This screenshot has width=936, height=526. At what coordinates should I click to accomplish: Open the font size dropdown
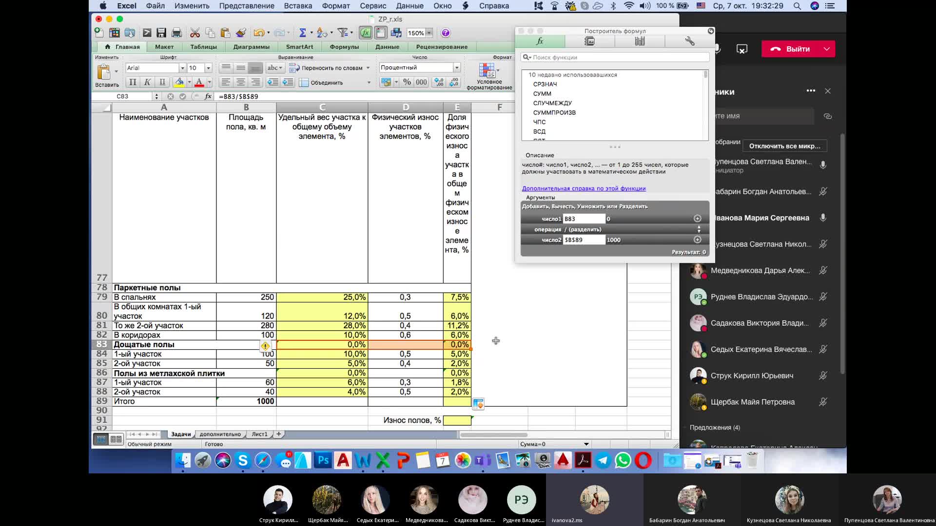[208, 68]
